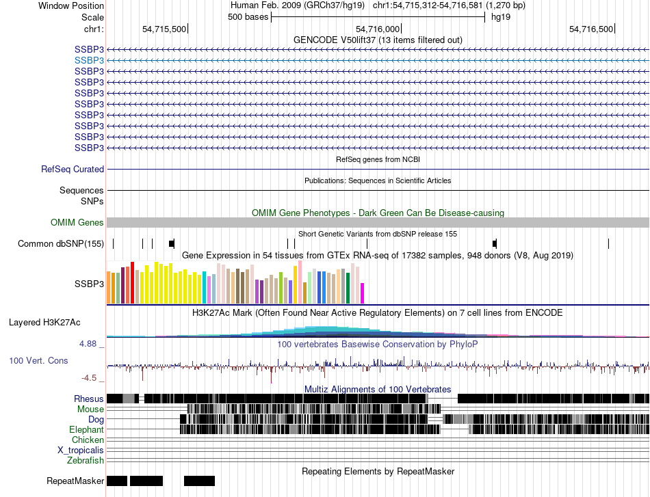Click the 4.88 upper scale value
The height and width of the screenshot is (497, 650).
[88, 344]
